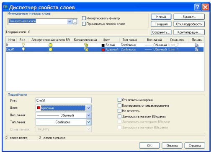Click the ellipsis button beside the filter dropdown

(x=75, y=21)
